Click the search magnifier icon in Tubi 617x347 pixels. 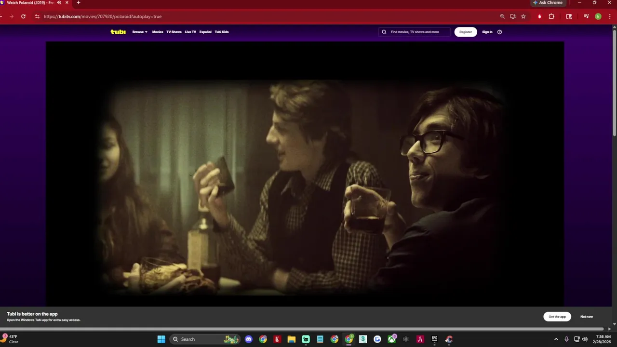click(384, 32)
